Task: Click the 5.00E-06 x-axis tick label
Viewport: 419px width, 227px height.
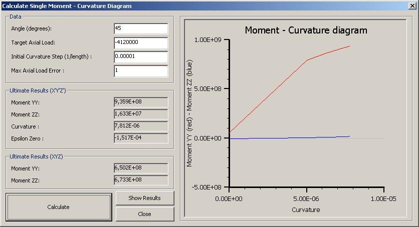Action: coord(306,198)
